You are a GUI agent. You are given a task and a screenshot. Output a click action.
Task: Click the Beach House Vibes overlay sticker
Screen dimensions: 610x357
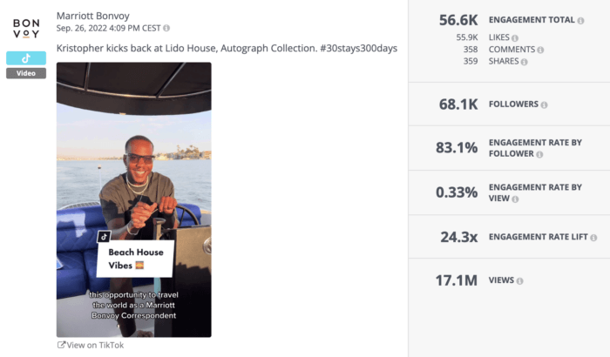pyautogui.click(x=136, y=257)
